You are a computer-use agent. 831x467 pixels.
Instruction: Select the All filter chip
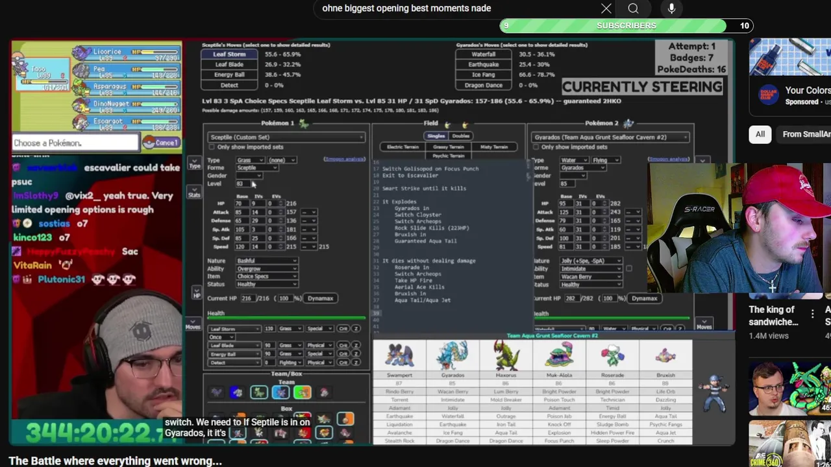click(x=760, y=134)
